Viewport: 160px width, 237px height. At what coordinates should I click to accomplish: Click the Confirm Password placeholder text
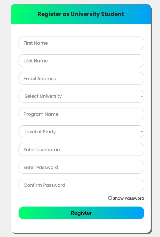point(44,185)
